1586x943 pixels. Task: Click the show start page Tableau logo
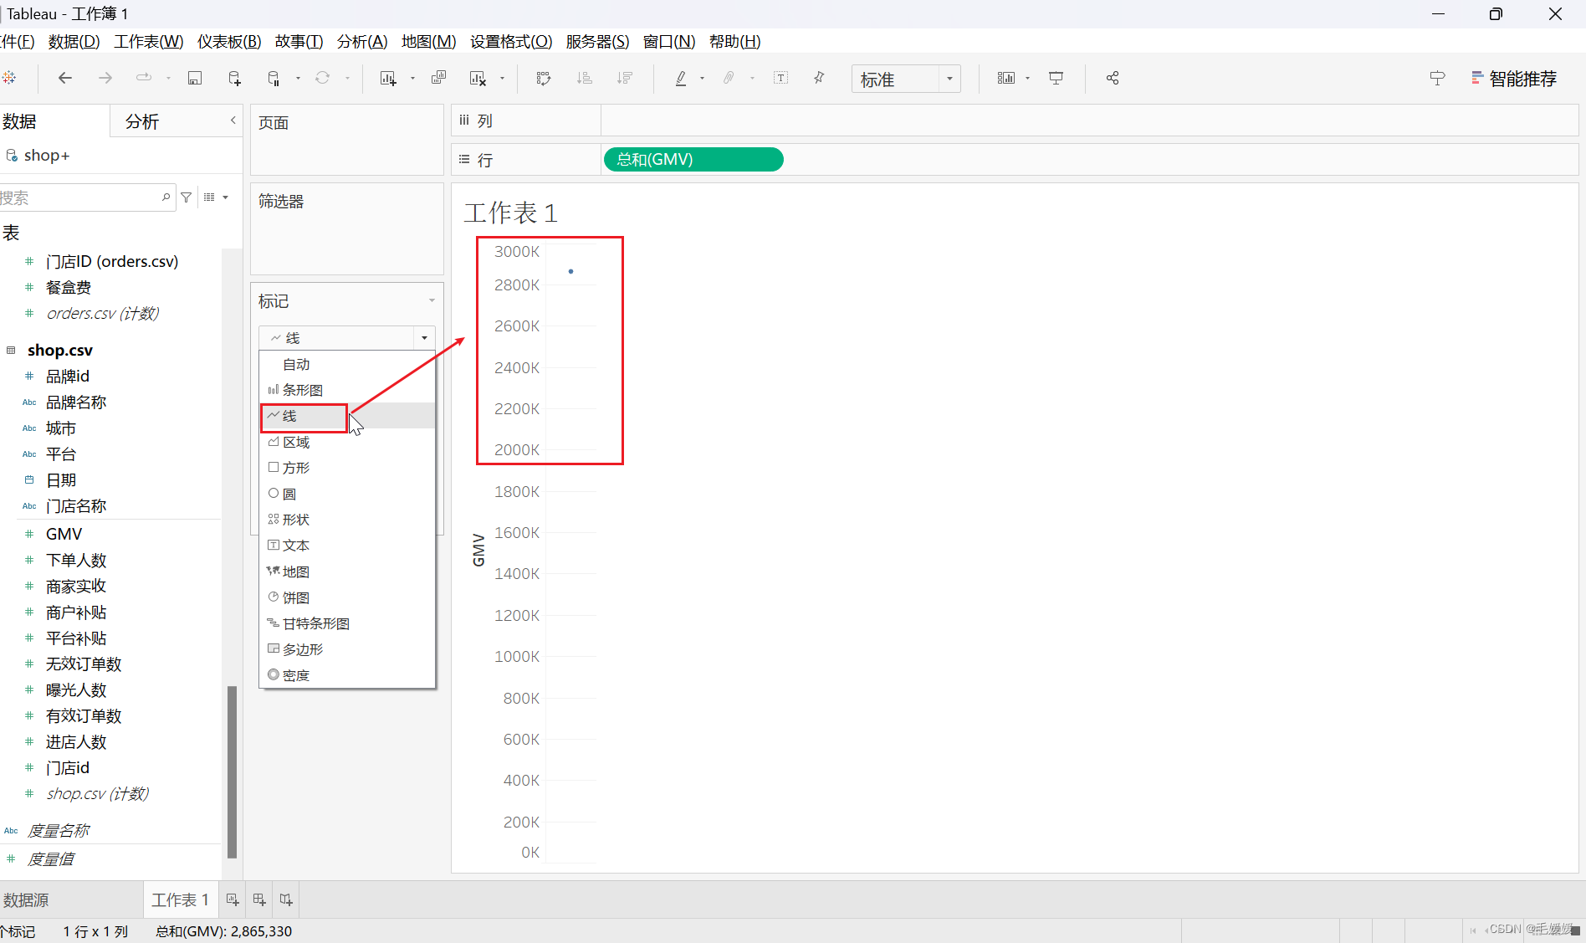[x=9, y=78]
